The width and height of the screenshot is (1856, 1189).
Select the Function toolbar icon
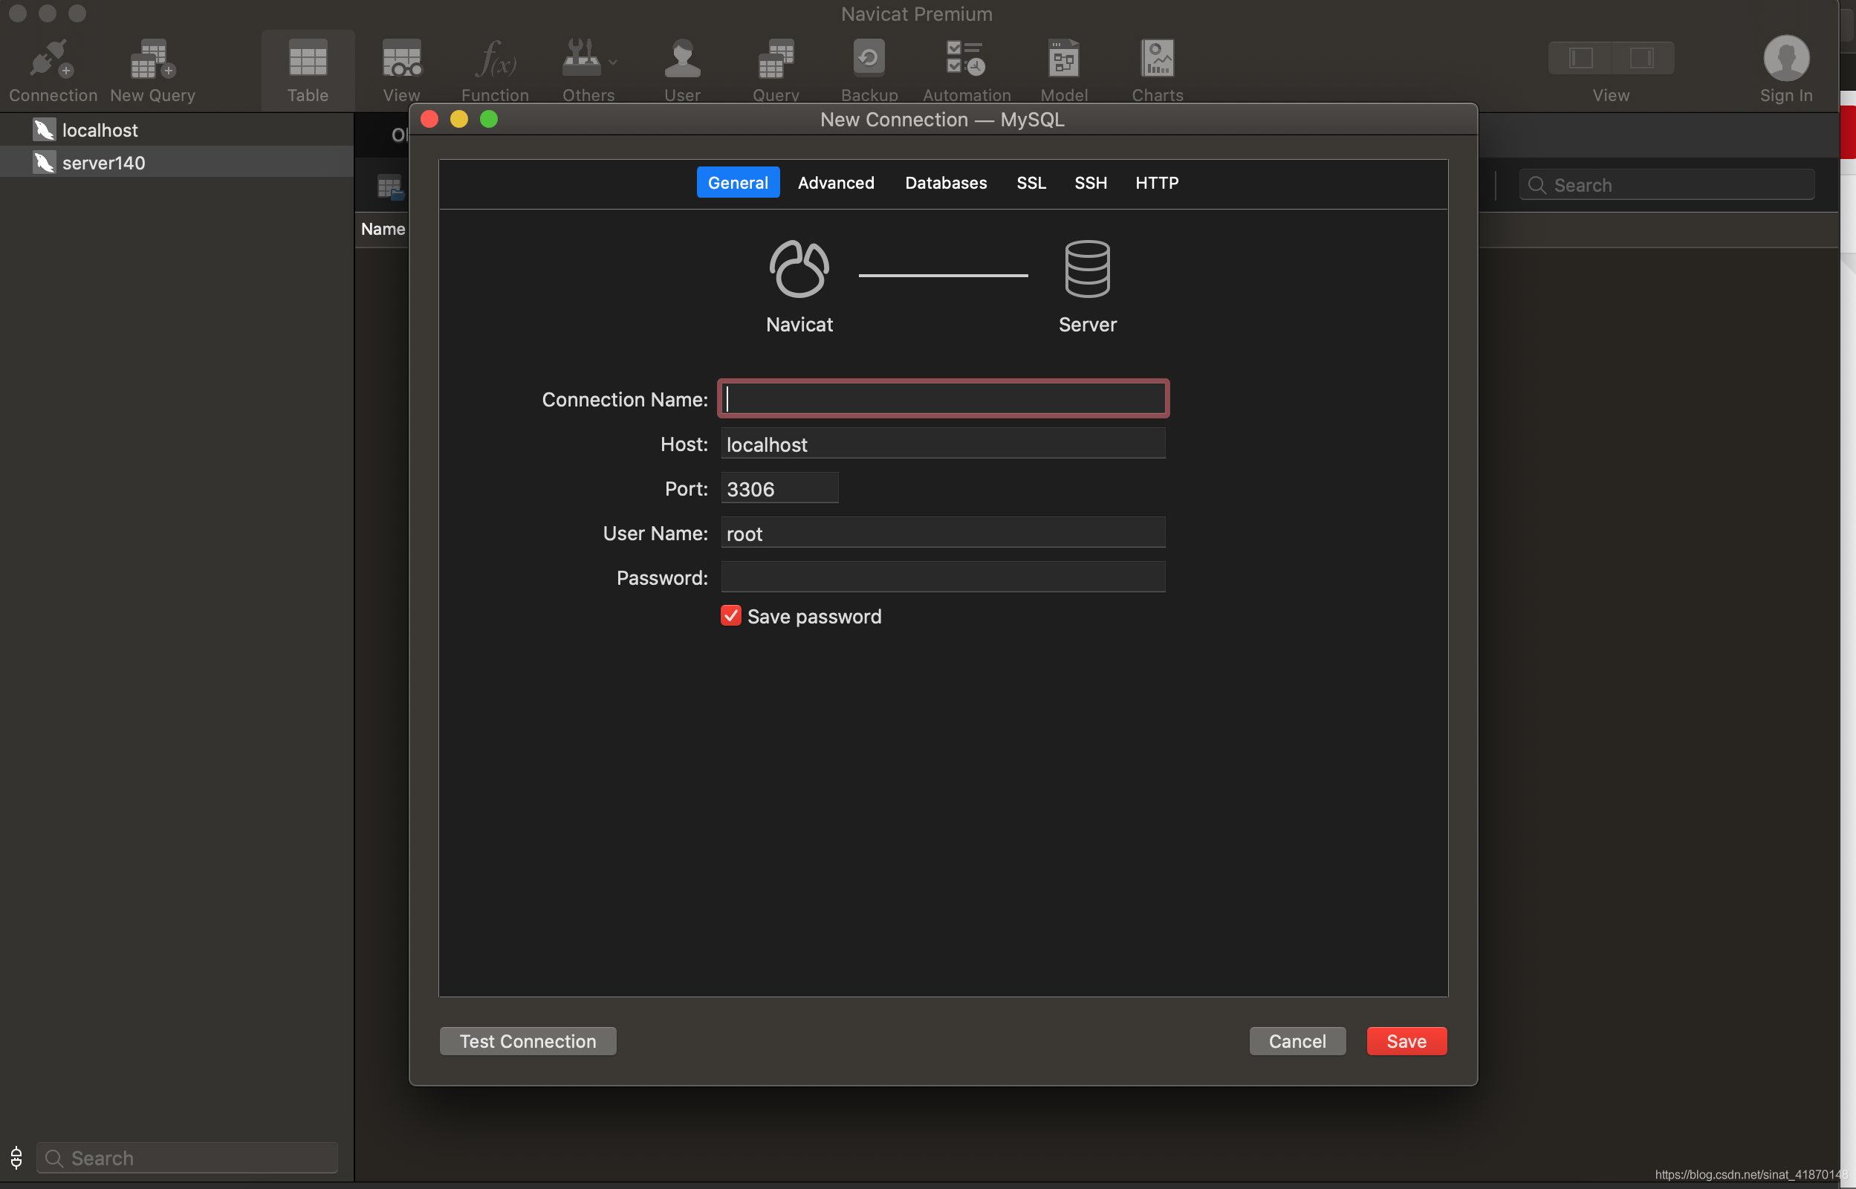495,60
